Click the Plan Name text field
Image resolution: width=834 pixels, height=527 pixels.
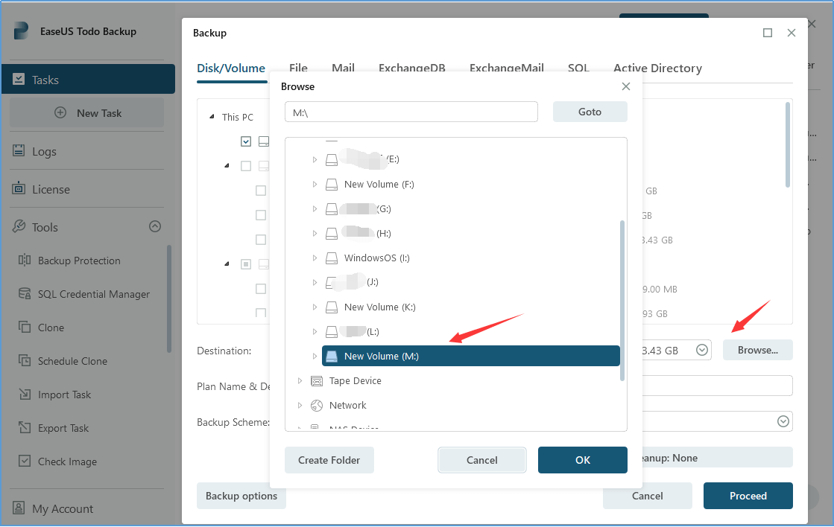[718, 386]
